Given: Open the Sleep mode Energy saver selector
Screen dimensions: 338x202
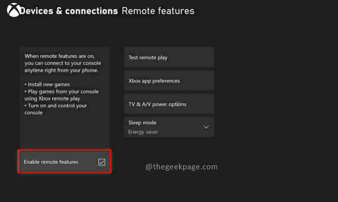Looking at the screenshot, I should pyautogui.click(x=169, y=127).
